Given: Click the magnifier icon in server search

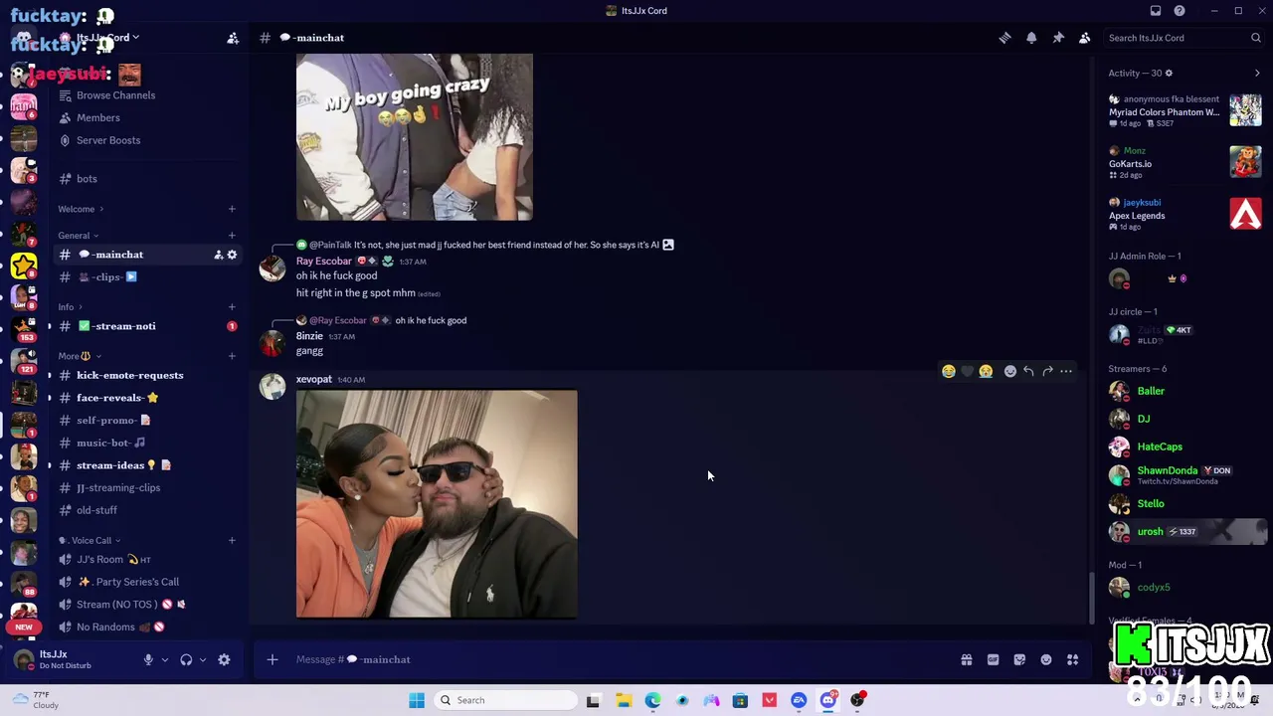Looking at the screenshot, I should (1256, 38).
